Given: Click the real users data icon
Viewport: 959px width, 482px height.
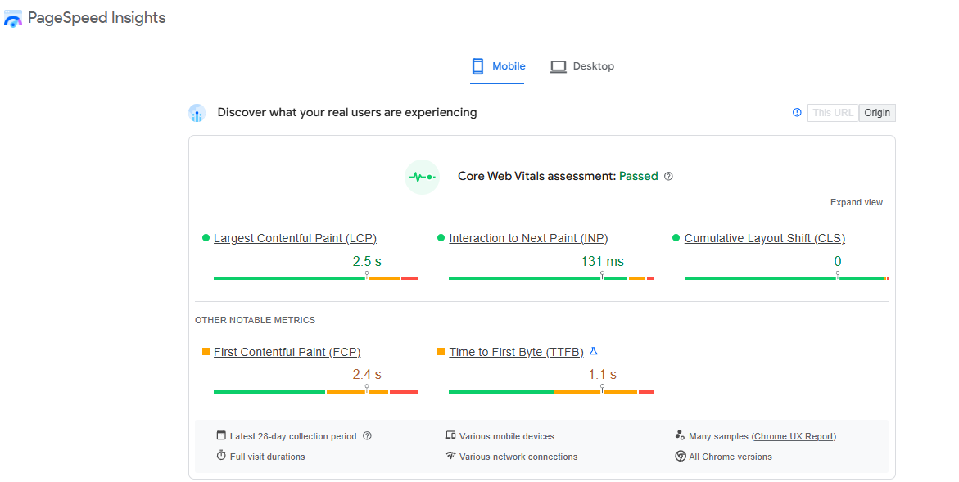Looking at the screenshot, I should click(x=197, y=113).
